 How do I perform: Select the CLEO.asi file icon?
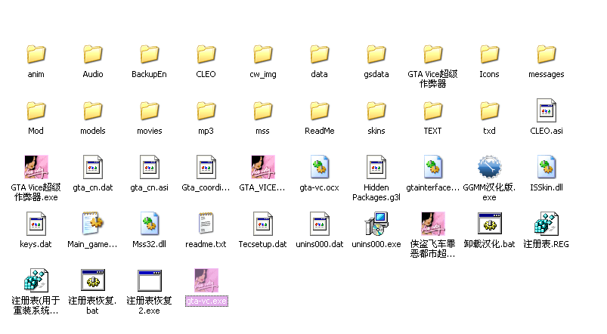(x=547, y=110)
